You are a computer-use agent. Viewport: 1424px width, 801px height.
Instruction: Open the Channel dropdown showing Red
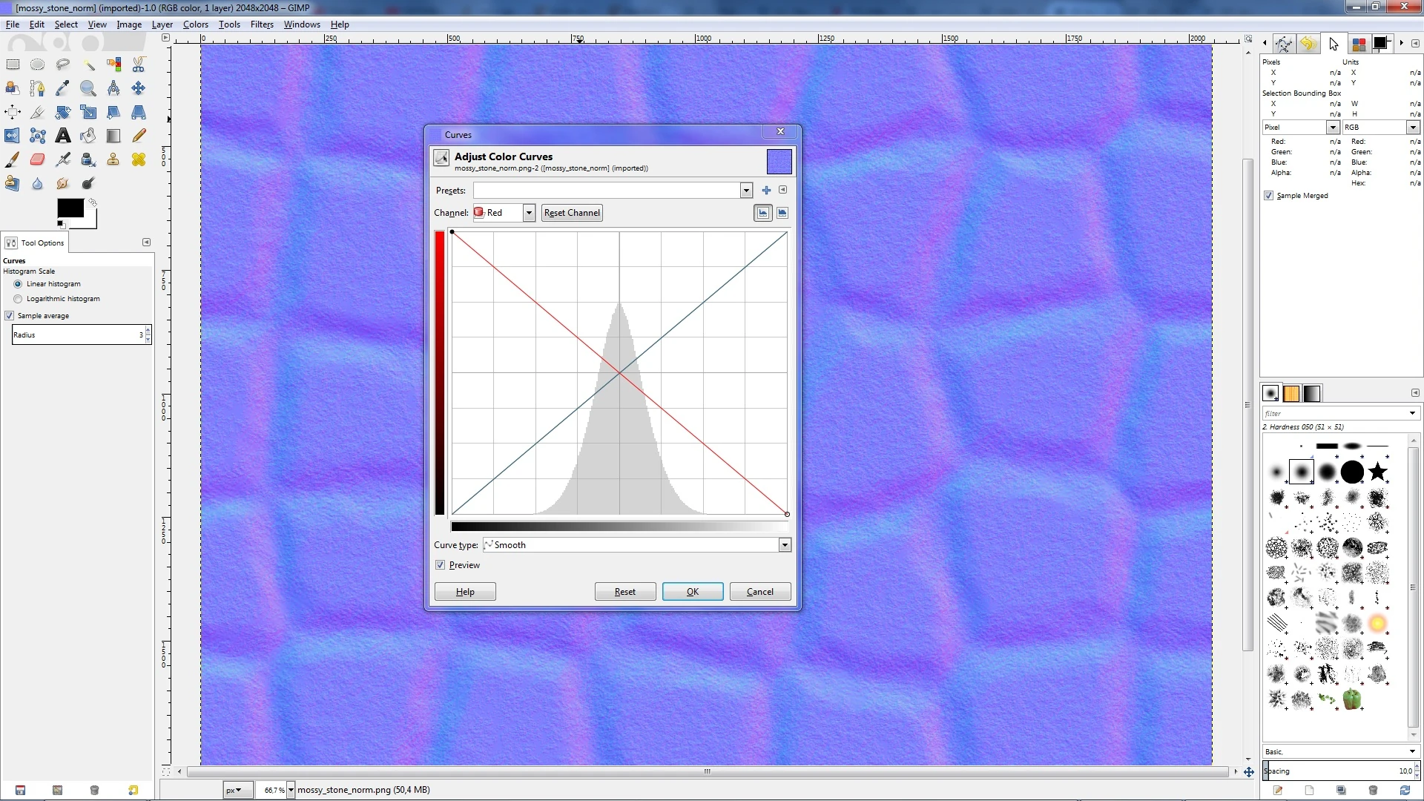[528, 213]
